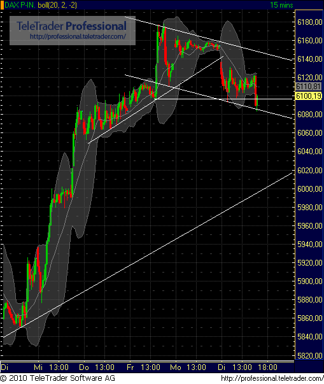Click the 5940,00 price axis label
This screenshot has width=324, height=384.
point(309,244)
